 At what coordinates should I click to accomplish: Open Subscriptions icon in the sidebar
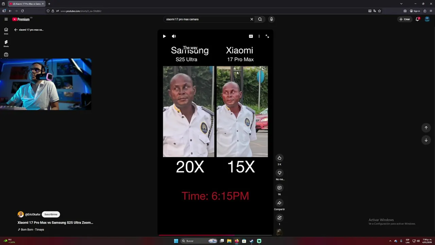(x=6, y=55)
